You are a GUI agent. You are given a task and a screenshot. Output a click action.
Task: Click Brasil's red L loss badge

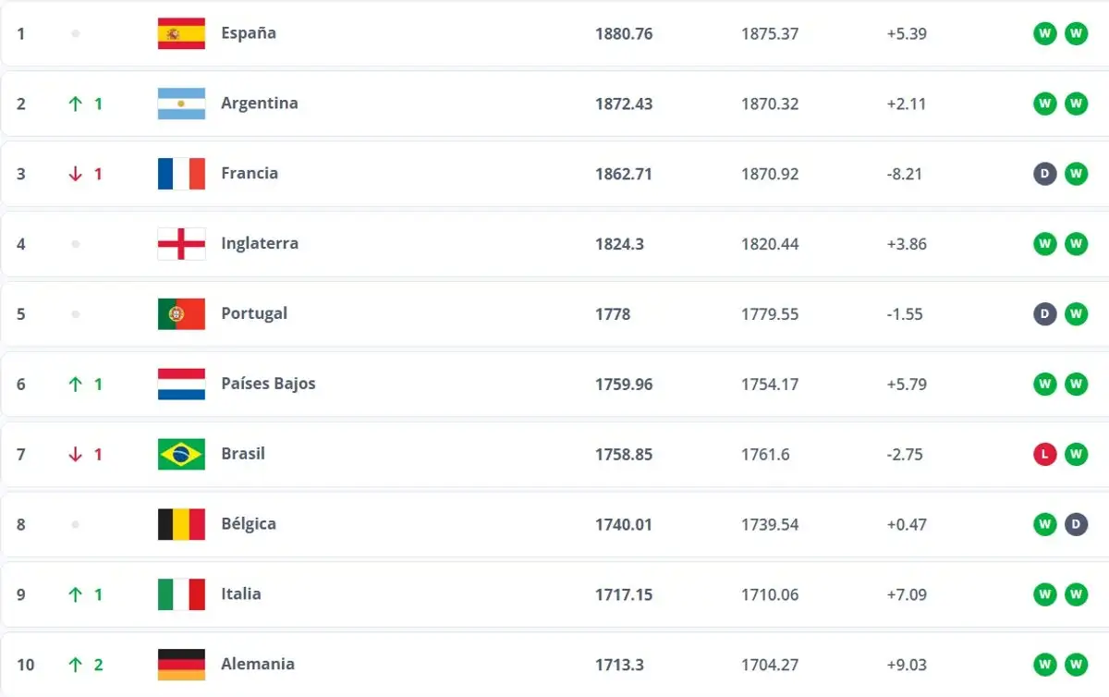point(1045,454)
